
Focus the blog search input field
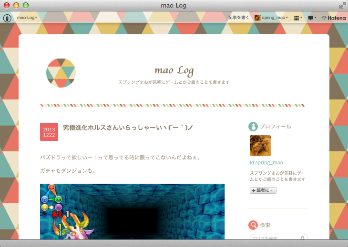(x=278, y=237)
